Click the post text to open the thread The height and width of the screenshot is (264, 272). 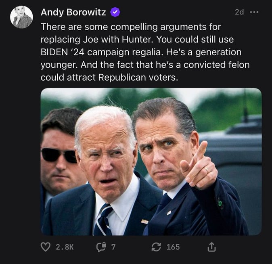pos(133,52)
